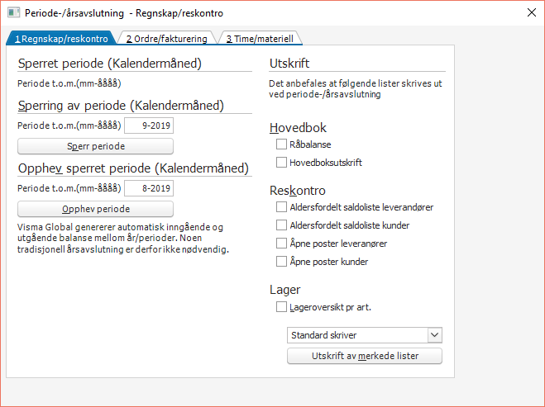The height and width of the screenshot is (407, 545).
Task: Click the app icon in the title bar
Action: click(14, 14)
